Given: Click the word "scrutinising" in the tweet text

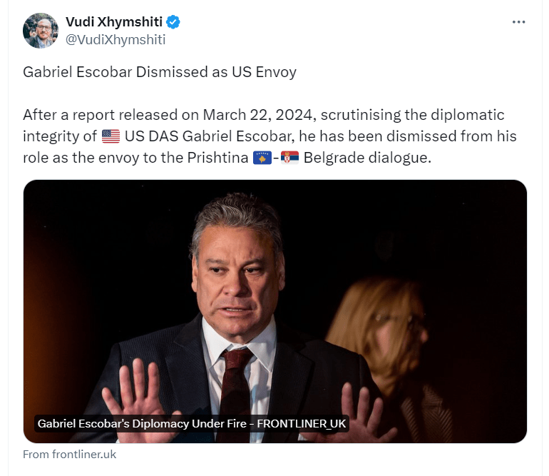Looking at the screenshot, I should 365,115.
